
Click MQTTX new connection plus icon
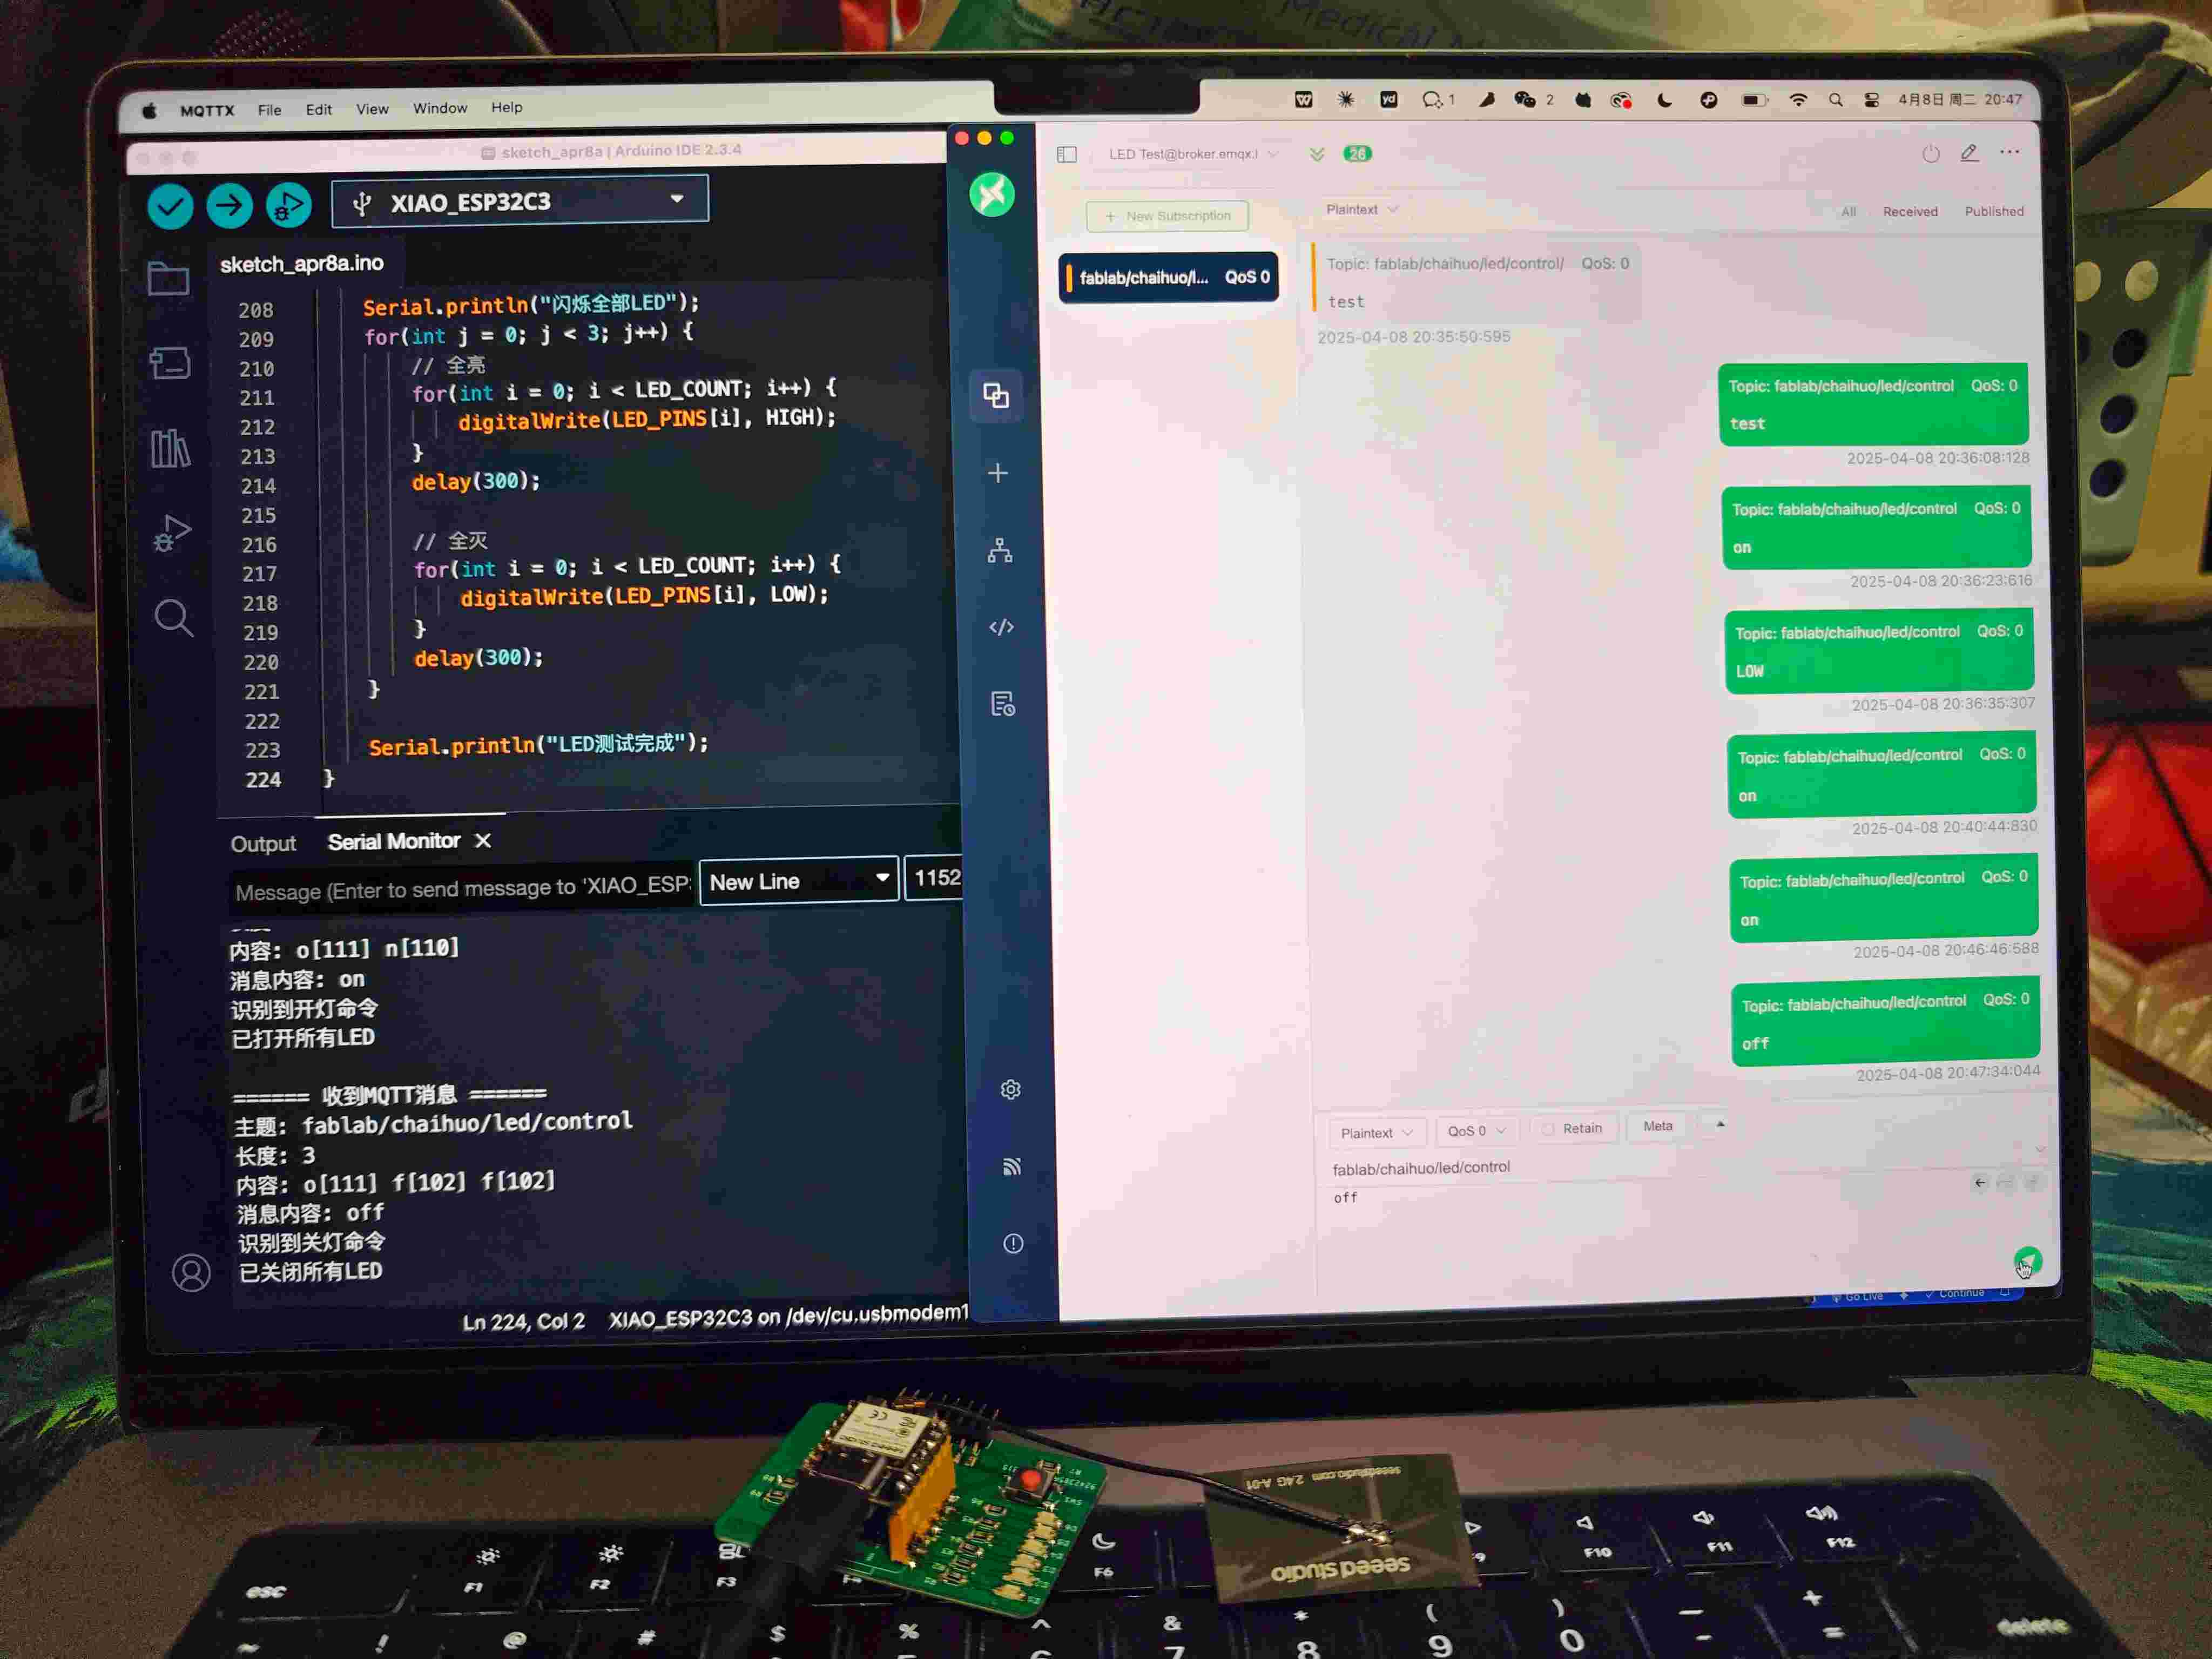tap(997, 473)
